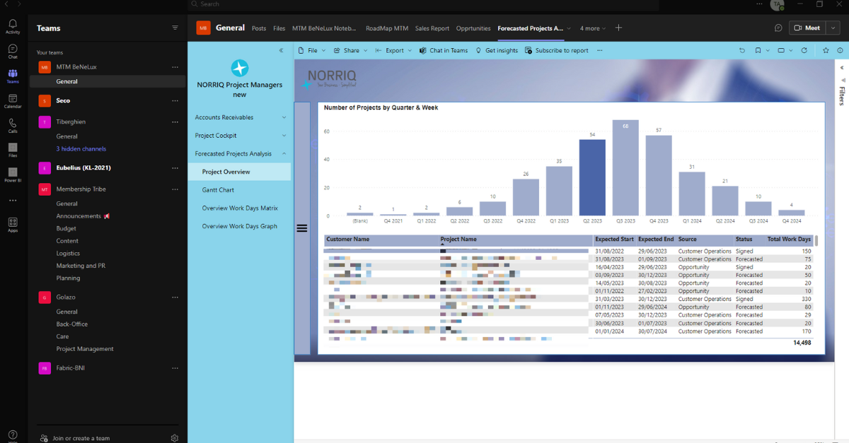Open Meet button dropdown arrow
The width and height of the screenshot is (849, 443).
pyautogui.click(x=832, y=28)
